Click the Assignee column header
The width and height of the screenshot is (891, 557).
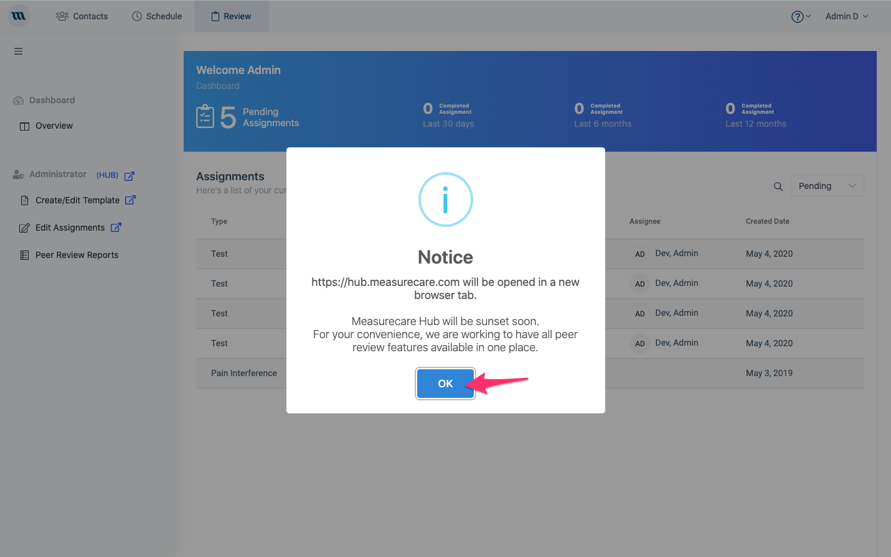click(645, 221)
